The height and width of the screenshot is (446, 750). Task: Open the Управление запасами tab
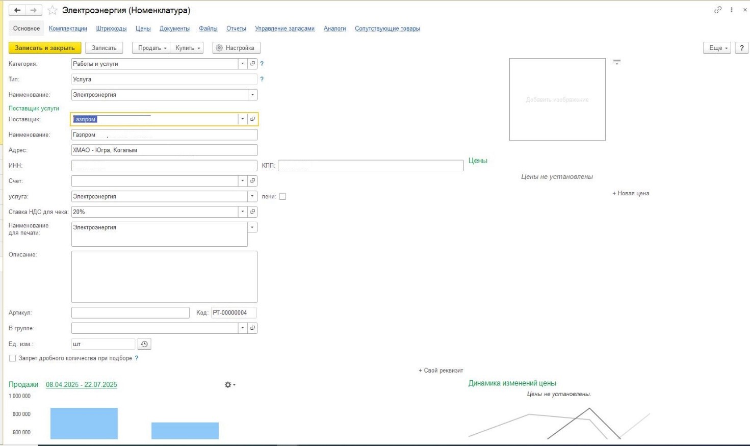[x=285, y=29]
